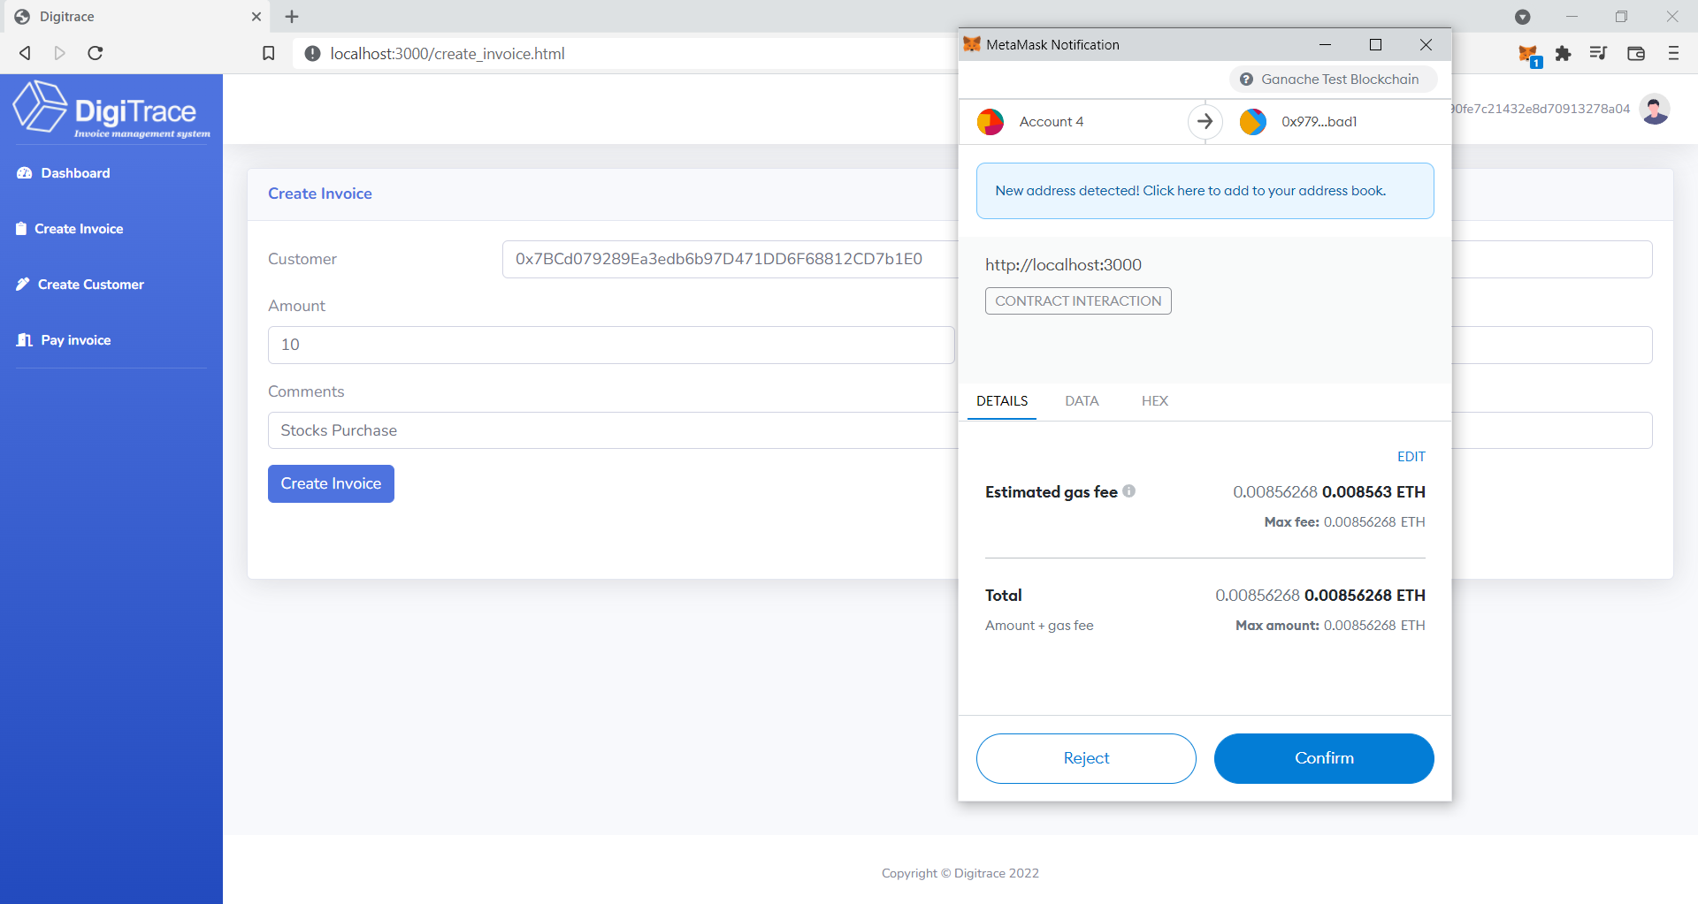This screenshot has height=904, width=1698.
Task: Click the Dashboard gauge icon
Action: pos(25,173)
